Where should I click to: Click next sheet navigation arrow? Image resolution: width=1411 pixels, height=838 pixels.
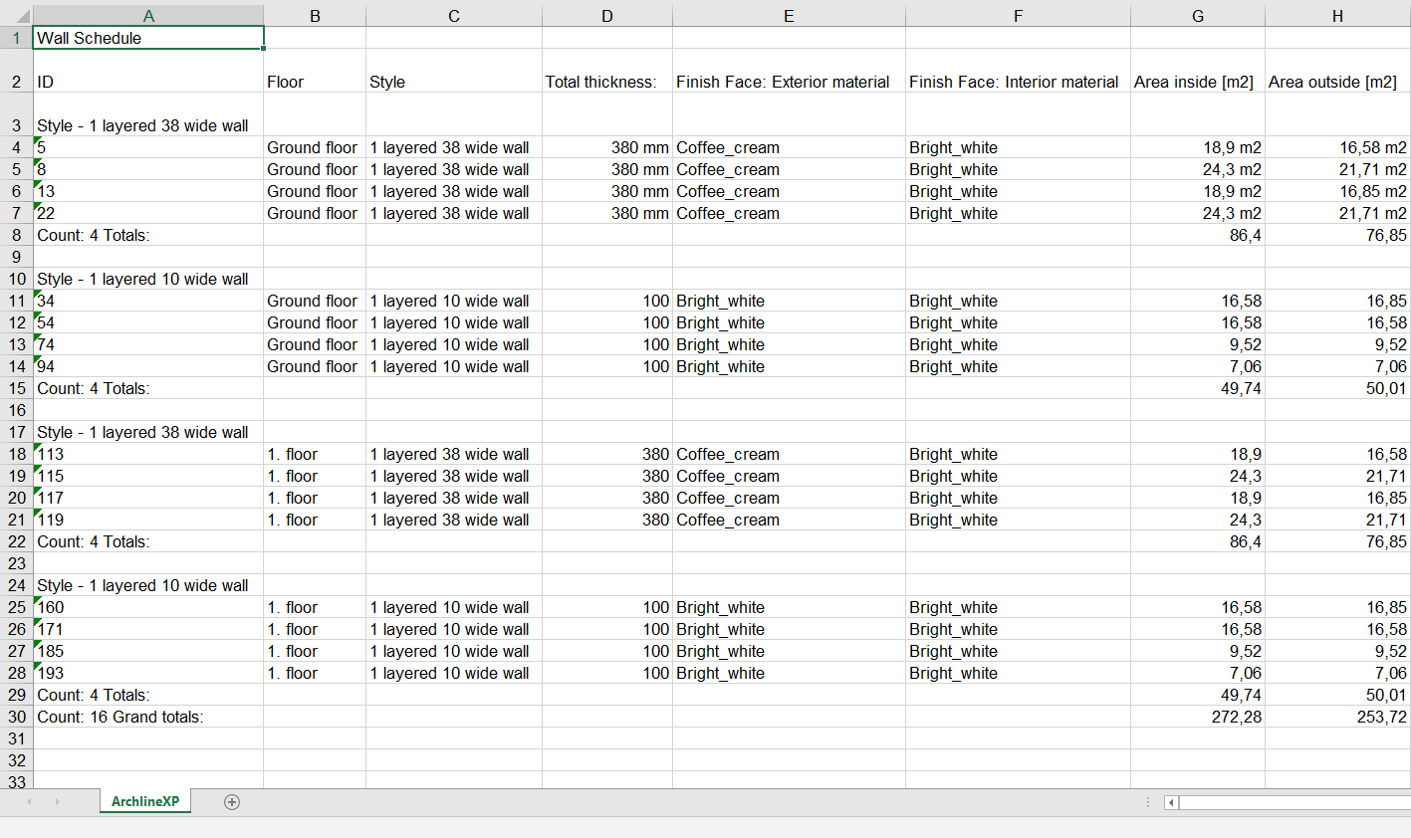point(57,802)
